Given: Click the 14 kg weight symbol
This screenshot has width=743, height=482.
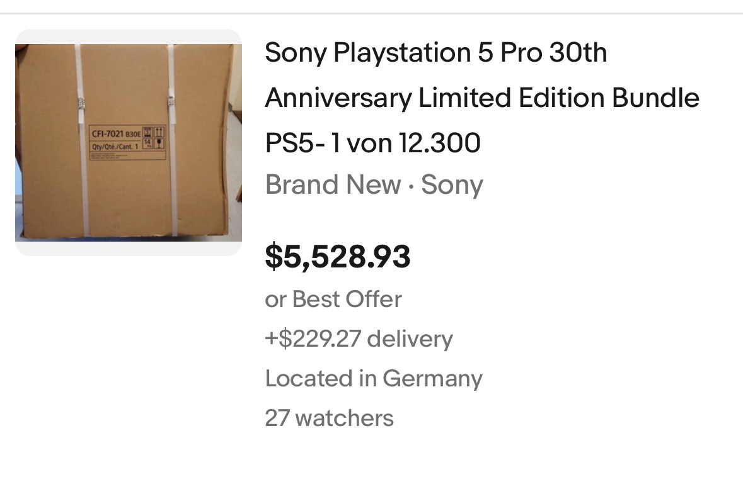Looking at the screenshot, I should point(148,144).
